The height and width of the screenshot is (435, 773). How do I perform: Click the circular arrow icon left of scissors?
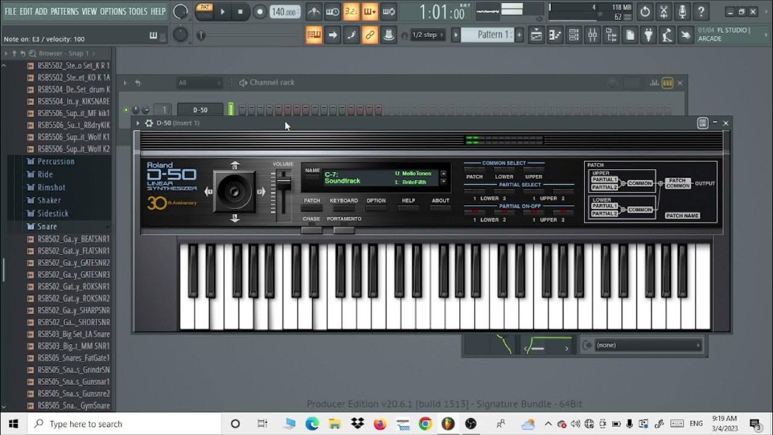[645, 11]
